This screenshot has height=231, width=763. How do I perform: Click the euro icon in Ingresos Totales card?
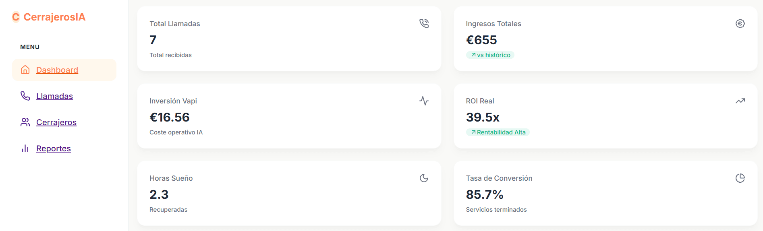point(740,23)
